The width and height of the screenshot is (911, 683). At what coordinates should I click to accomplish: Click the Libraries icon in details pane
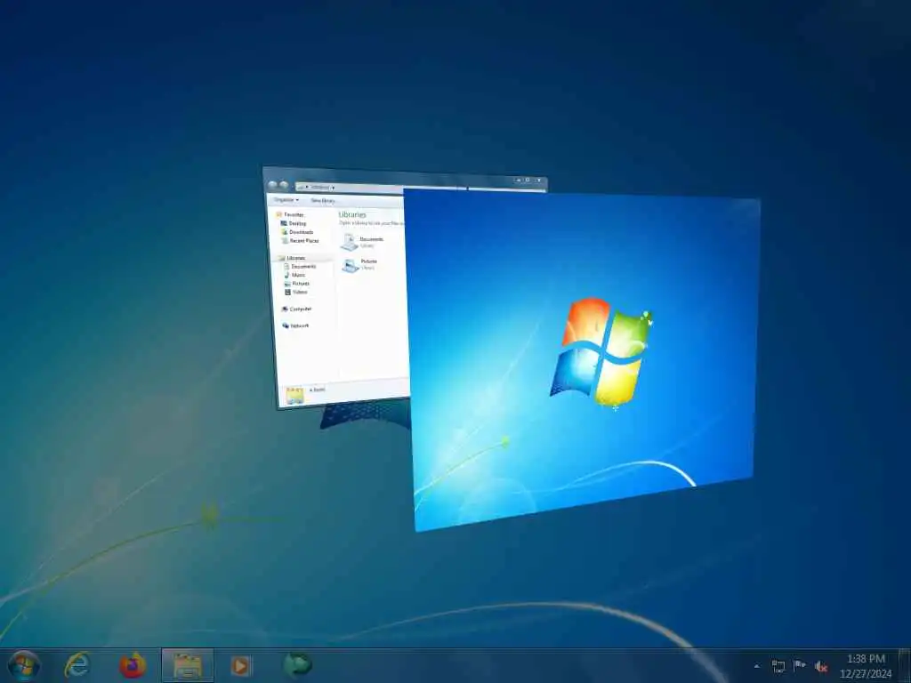click(x=294, y=395)
